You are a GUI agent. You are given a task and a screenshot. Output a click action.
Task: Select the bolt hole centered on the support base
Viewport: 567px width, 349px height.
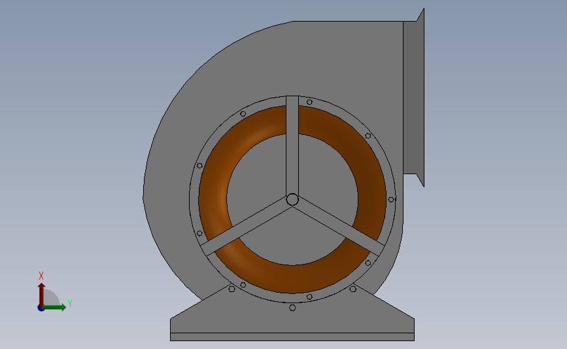pos(292,308)
